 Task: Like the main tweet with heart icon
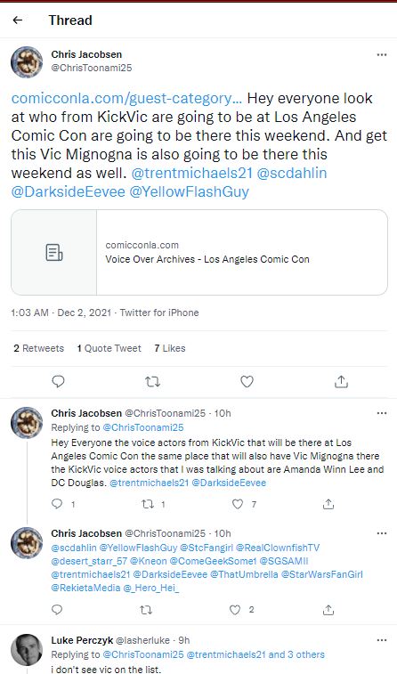pyautogui.click(x=247, y=381)
